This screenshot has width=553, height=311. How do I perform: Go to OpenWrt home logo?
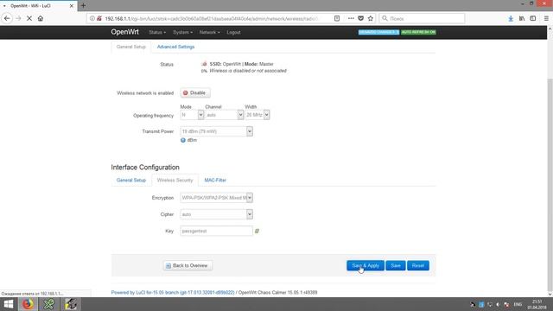pyautogui.click(x=124, y=32)
